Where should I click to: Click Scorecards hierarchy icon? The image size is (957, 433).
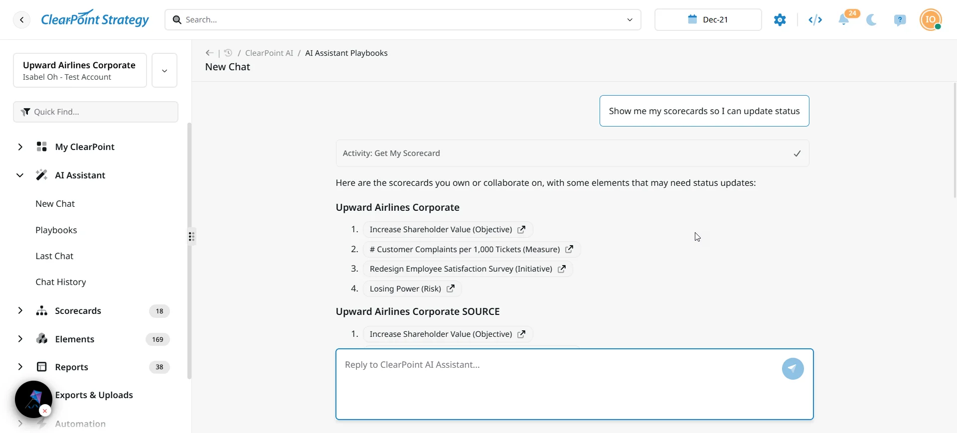(x=42, y=311)
